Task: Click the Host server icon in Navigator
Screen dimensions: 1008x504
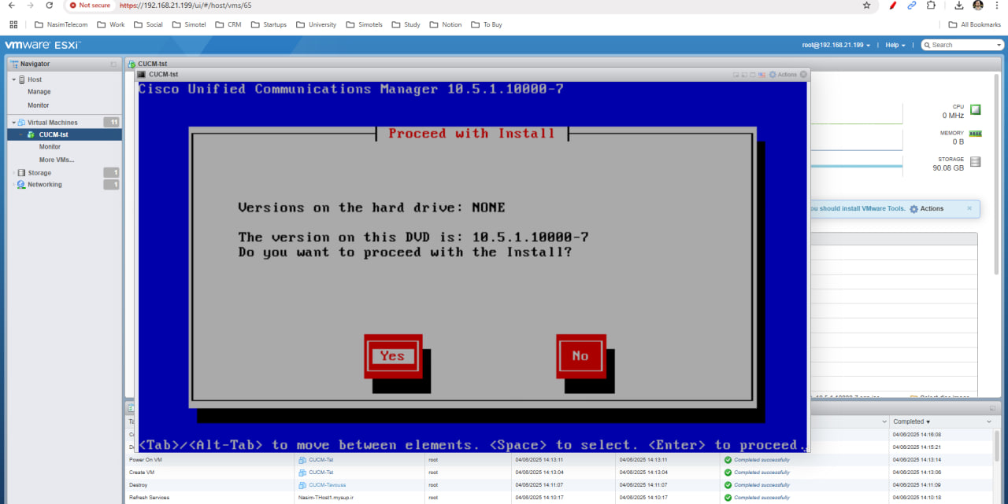Action: (x=21, y=79)
